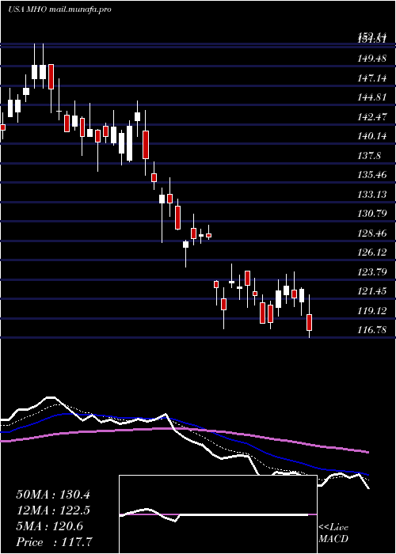The height and width of the screenshot is (554, 396).
Task: Click the 126.12 price axis label
Action: click(x=371, y=252)
